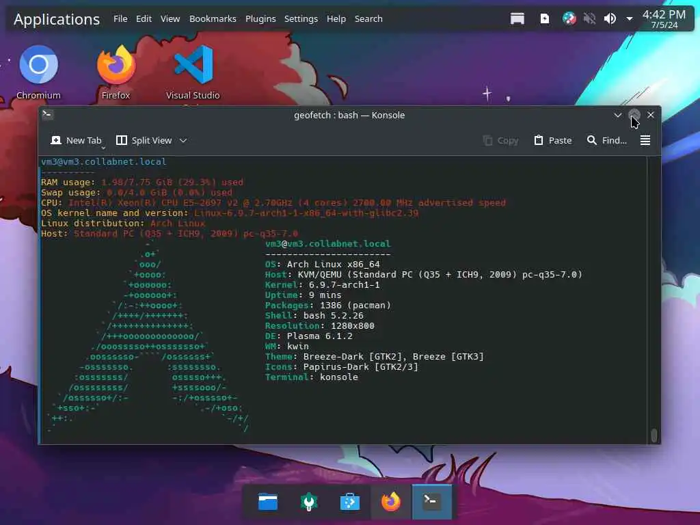Open the Find… search bar
This screenshot has height=525, width=700.
pyautogui.click(x=607, y=141)
